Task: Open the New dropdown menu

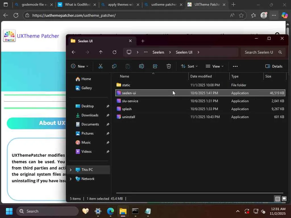Action: (x=80, y=66)
